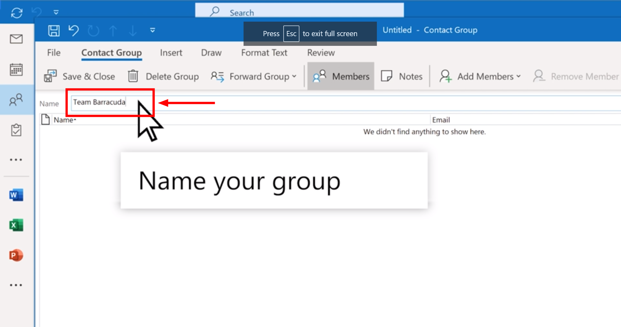621x327 pixels.
Task: Open the Calendar from the sidebar
Action: click(x=16, y=69)
